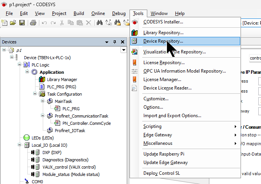Image resolution: width=261 pixels, height=184 pixels.
Task: Select DXP (DXP) tree item
Action: click(x=52, y=153)
